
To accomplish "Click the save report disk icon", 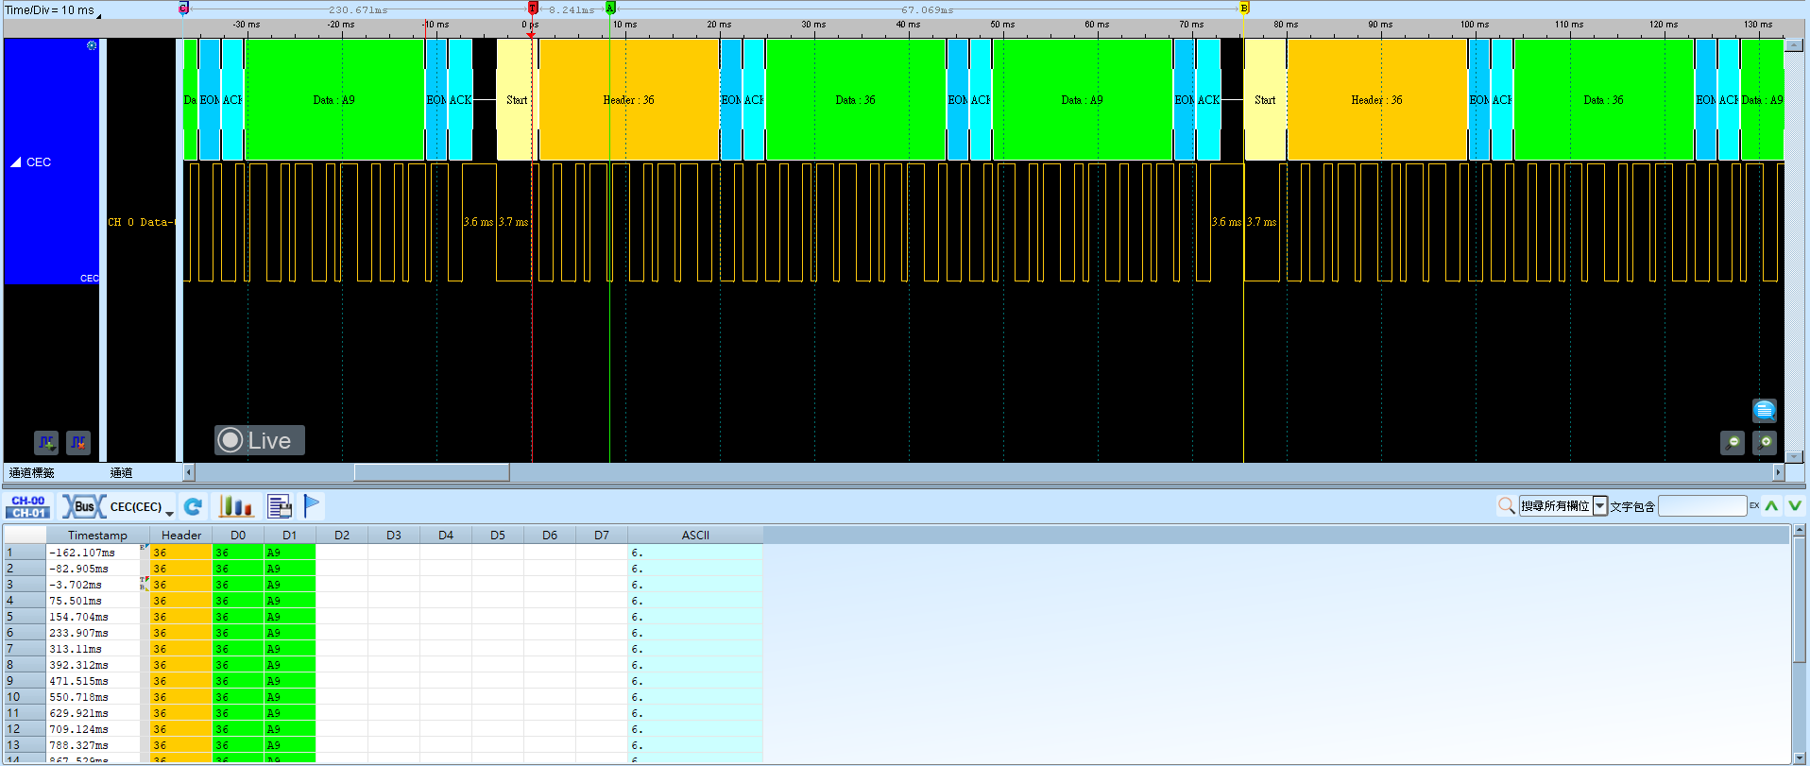I will (280, 507).
